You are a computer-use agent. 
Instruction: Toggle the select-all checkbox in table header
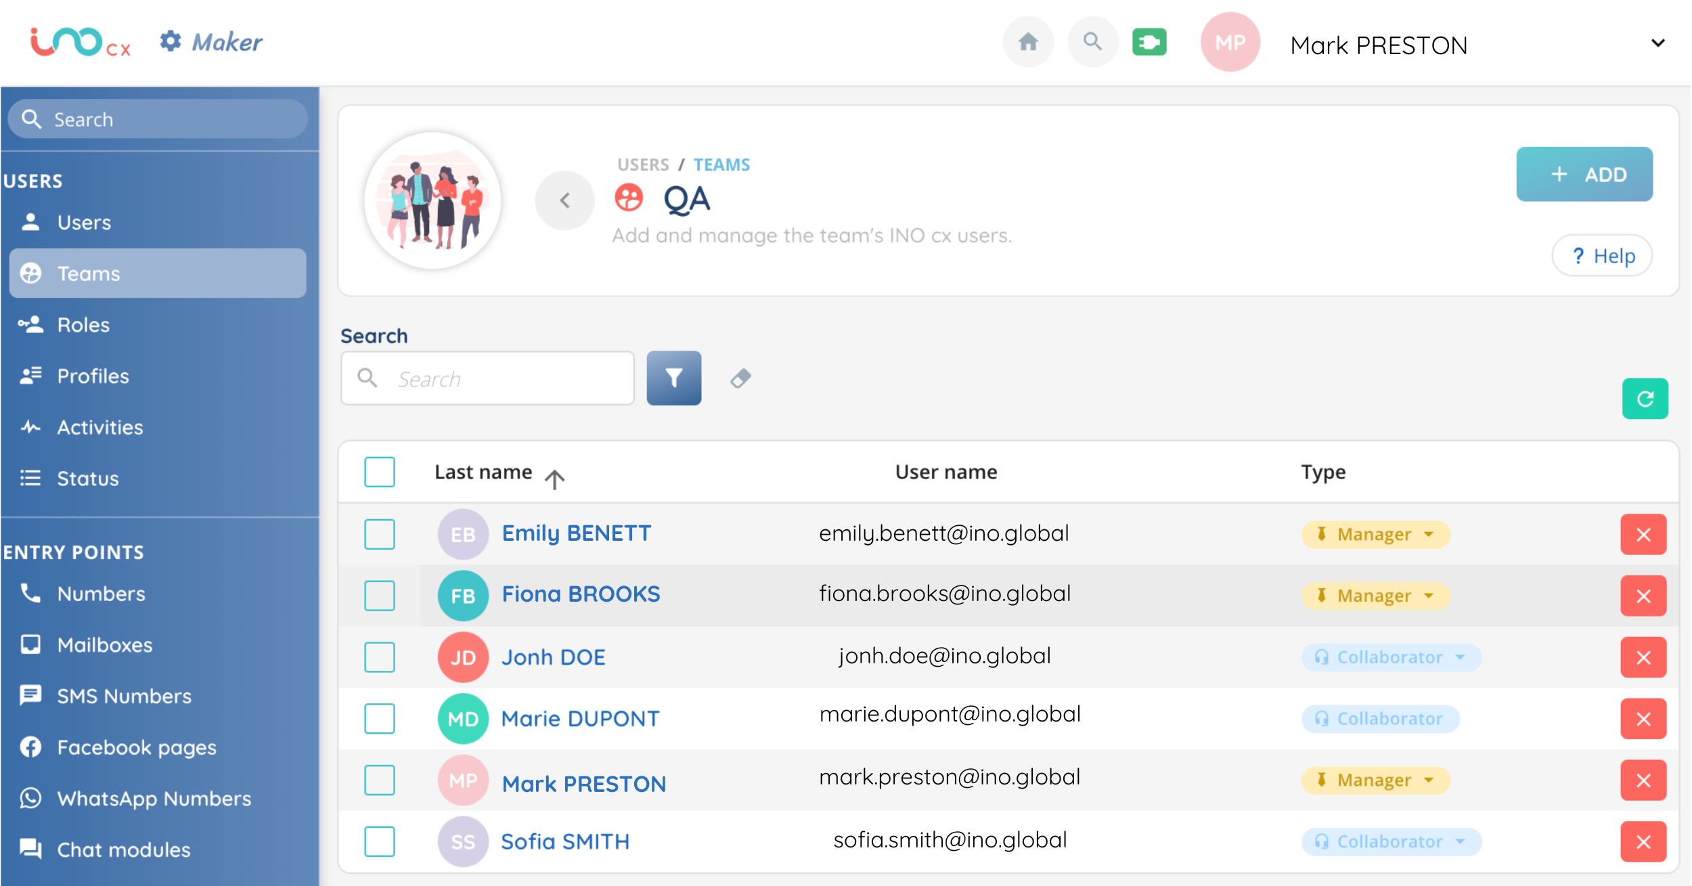[379, 472]
